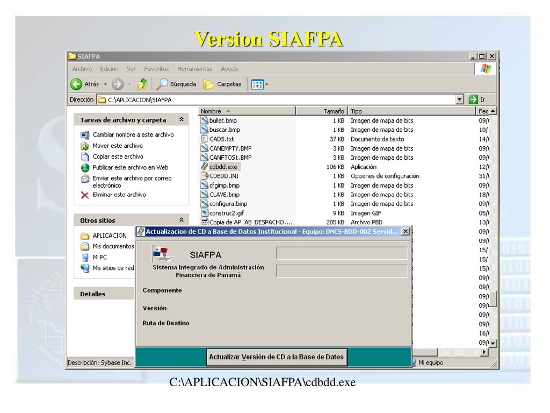Open the view mode dropdown arrow

click(266, 84)
